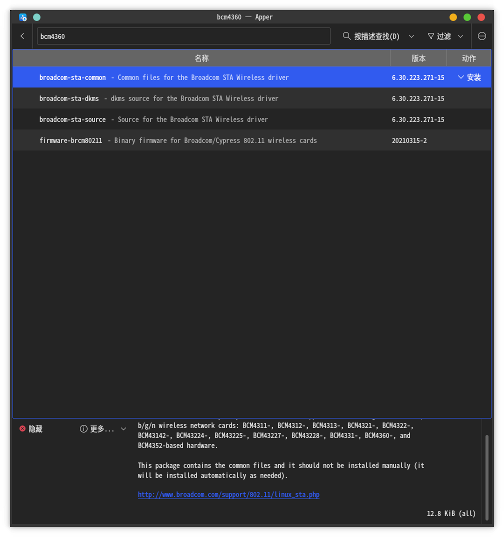This screenshot has height=537, width=504.
Task: Select the broadcom-sta-common row
Action: point(251,77)
